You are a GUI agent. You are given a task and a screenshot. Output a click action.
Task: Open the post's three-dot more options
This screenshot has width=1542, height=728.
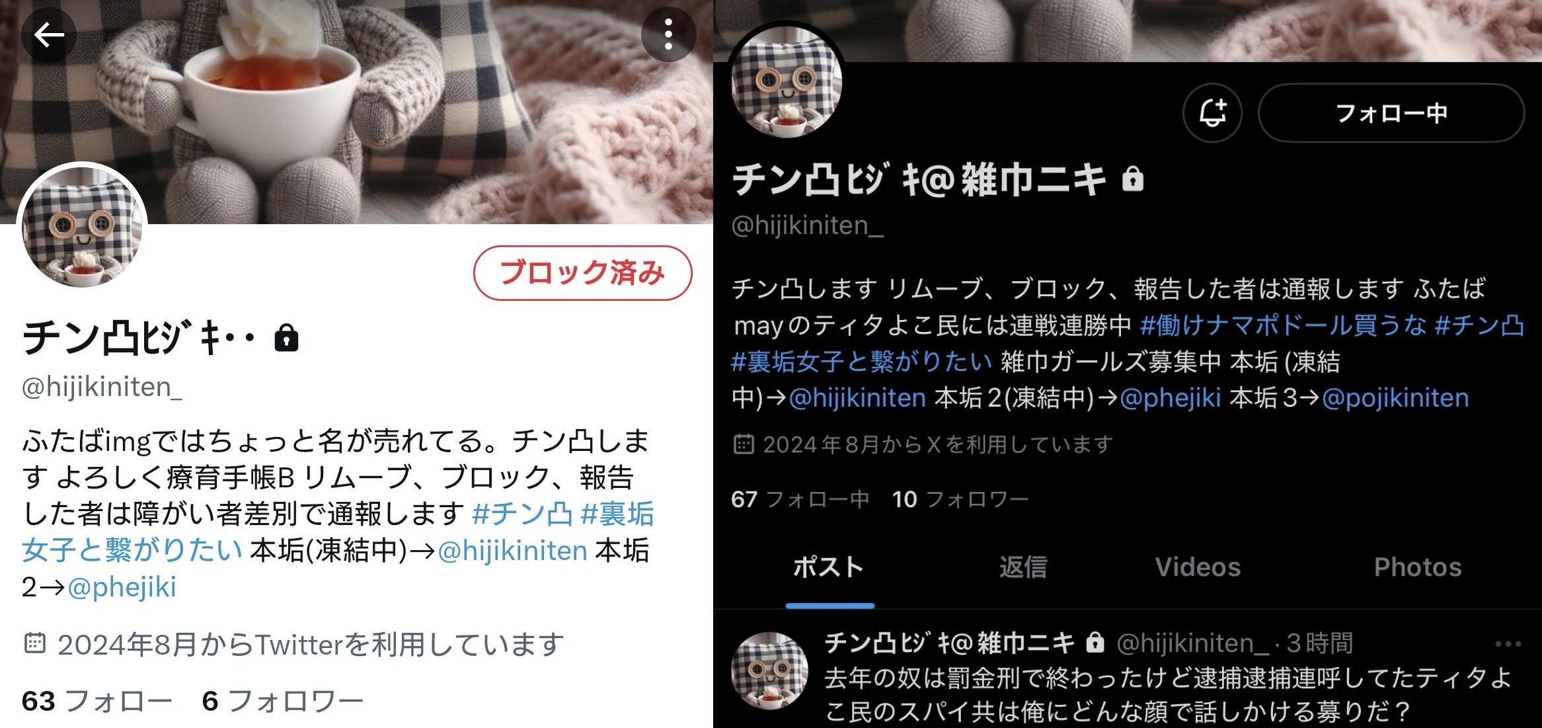point(1508,643)
